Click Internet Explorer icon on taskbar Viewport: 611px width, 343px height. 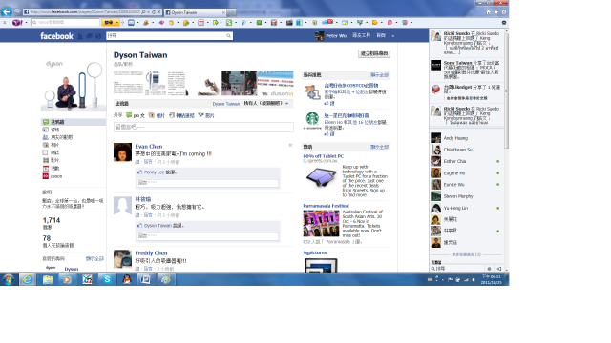coord(28,279)
